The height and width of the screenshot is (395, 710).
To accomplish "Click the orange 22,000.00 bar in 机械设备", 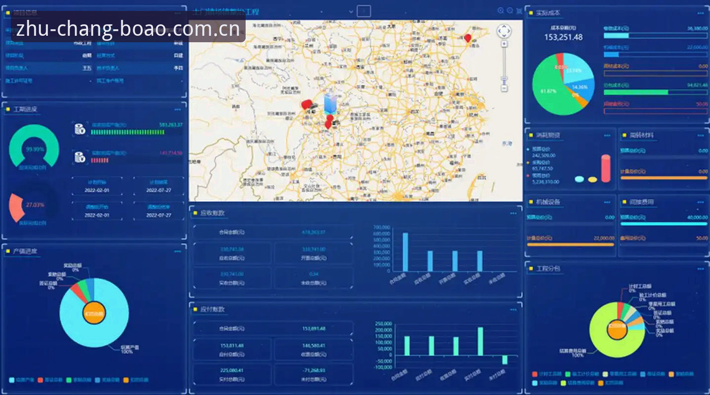I will pyautogui.click(x=570, y=244).
